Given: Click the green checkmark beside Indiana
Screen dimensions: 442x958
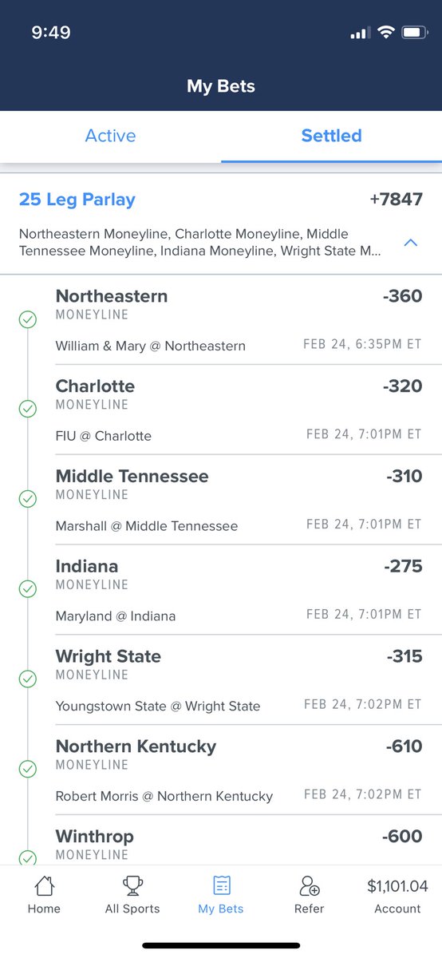Looking at the screenshot, I should pyautogui.click(x=27, y=589).
